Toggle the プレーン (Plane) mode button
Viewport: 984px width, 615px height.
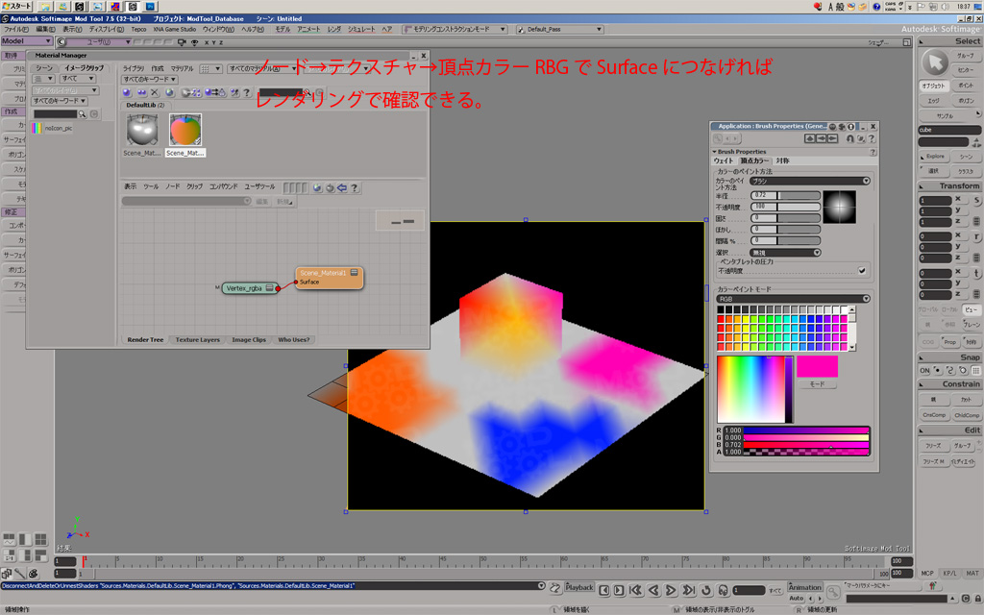972,325
